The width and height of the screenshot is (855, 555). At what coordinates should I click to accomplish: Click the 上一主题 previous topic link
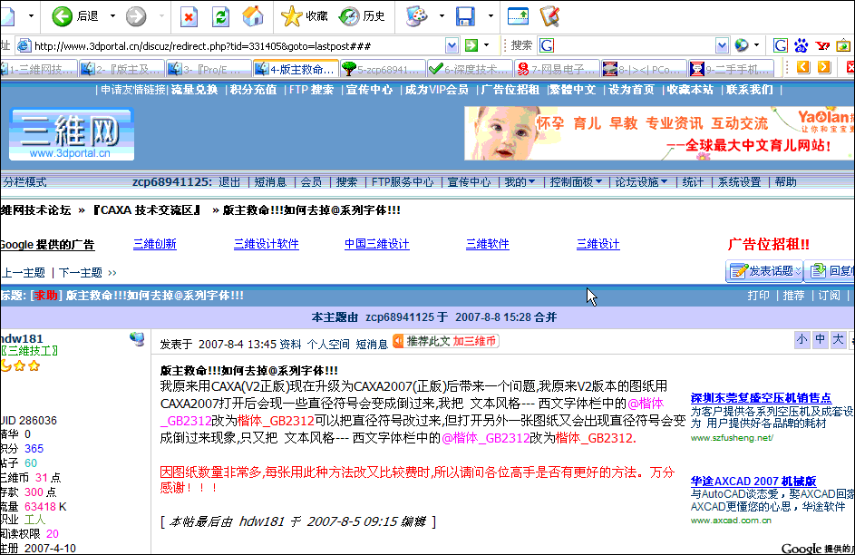pos(24,273)
